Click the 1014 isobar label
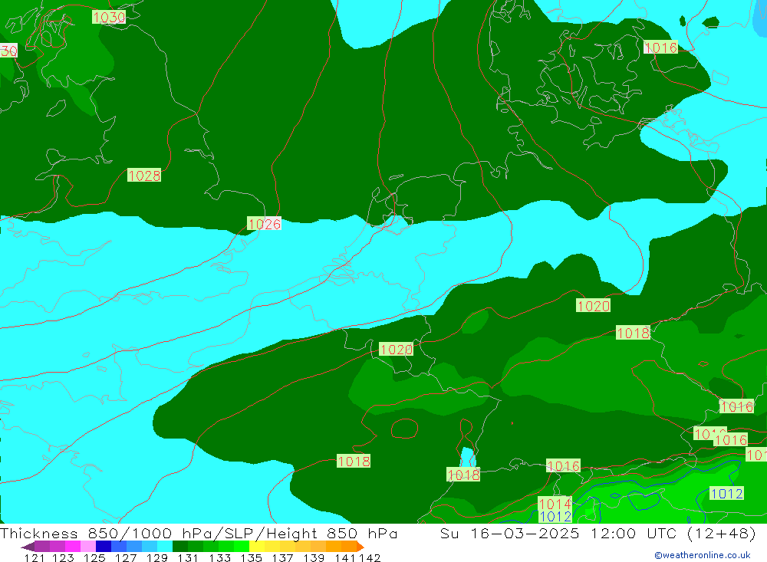The width and height of the screenshot is (767, 562). tap(555, 504)
